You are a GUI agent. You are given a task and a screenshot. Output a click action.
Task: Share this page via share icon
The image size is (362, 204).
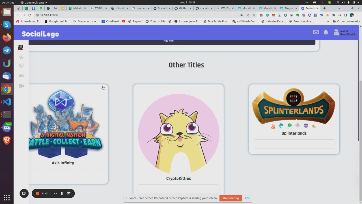click(248, 15)
